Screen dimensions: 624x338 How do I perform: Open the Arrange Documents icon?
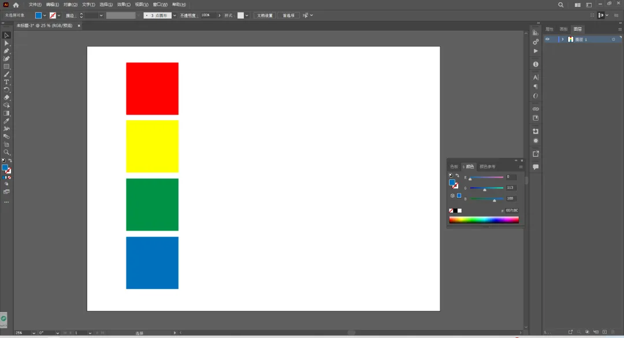point(577,5)
